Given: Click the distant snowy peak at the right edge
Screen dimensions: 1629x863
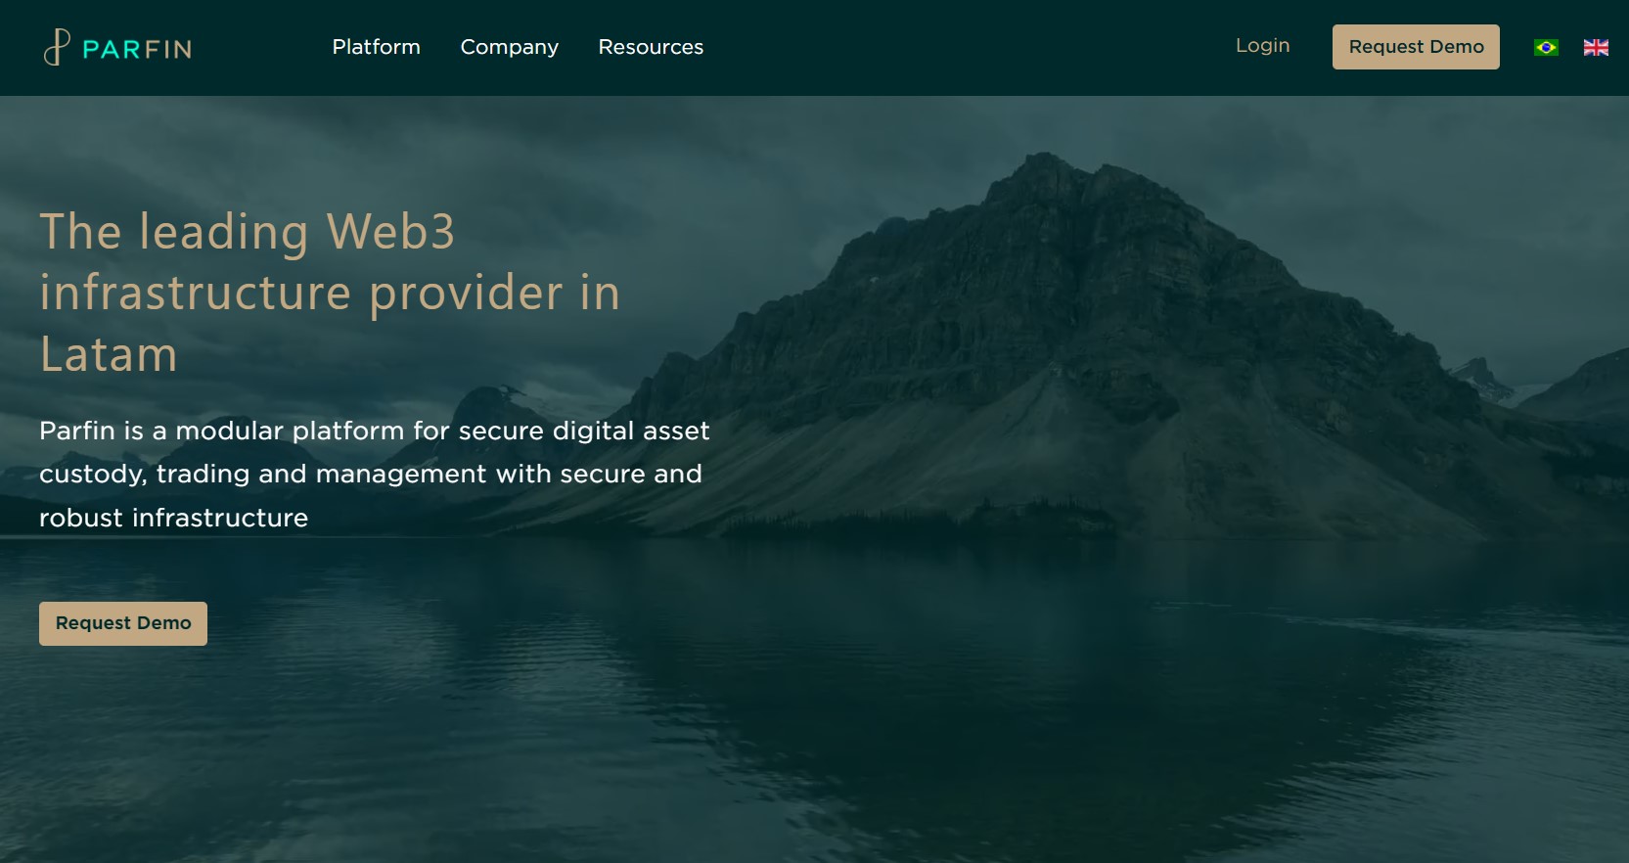Looking at the screenshot, I should point(1479,377).
